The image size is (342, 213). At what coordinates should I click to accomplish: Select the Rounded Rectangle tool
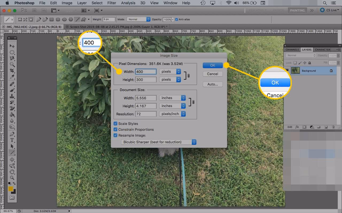58,19
